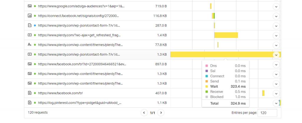Expand the connect.facebook.net signals request row
Screen dimensions: 302x123
tap(276, 16)
